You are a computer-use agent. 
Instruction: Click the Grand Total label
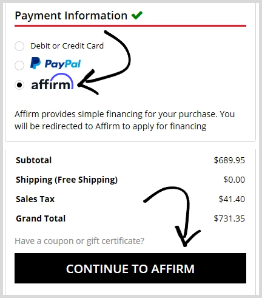click(41, 218)
